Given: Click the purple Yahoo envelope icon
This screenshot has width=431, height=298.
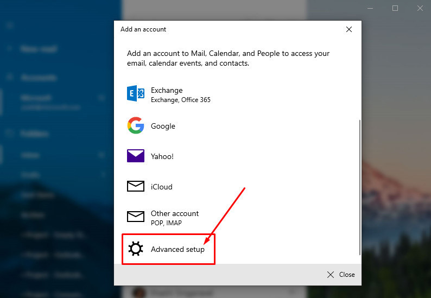Looking at the screenshot, I should coord(135,156).
